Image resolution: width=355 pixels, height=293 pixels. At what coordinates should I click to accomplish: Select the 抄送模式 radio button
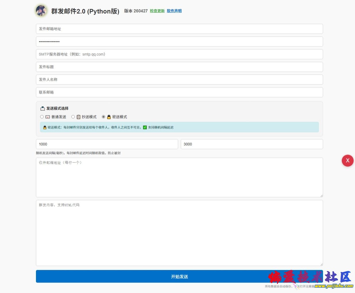[73, 117]
